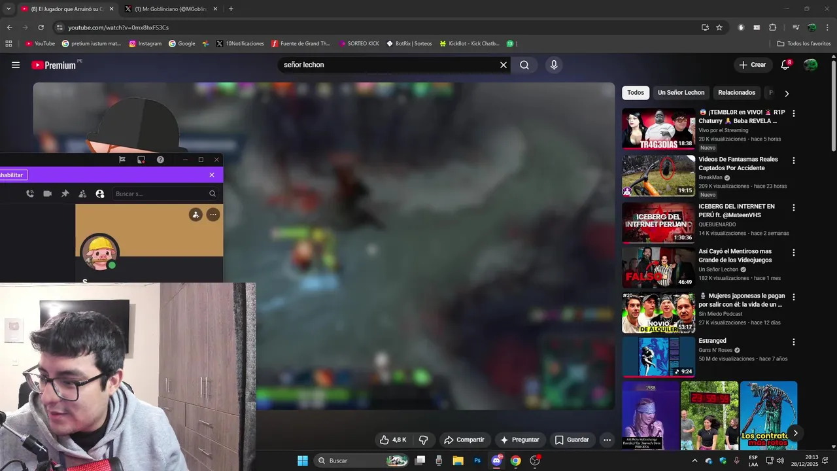Open the Estranged Guns N' Roses thumbnail
This screenshot has height=471, width=837.
658,357
